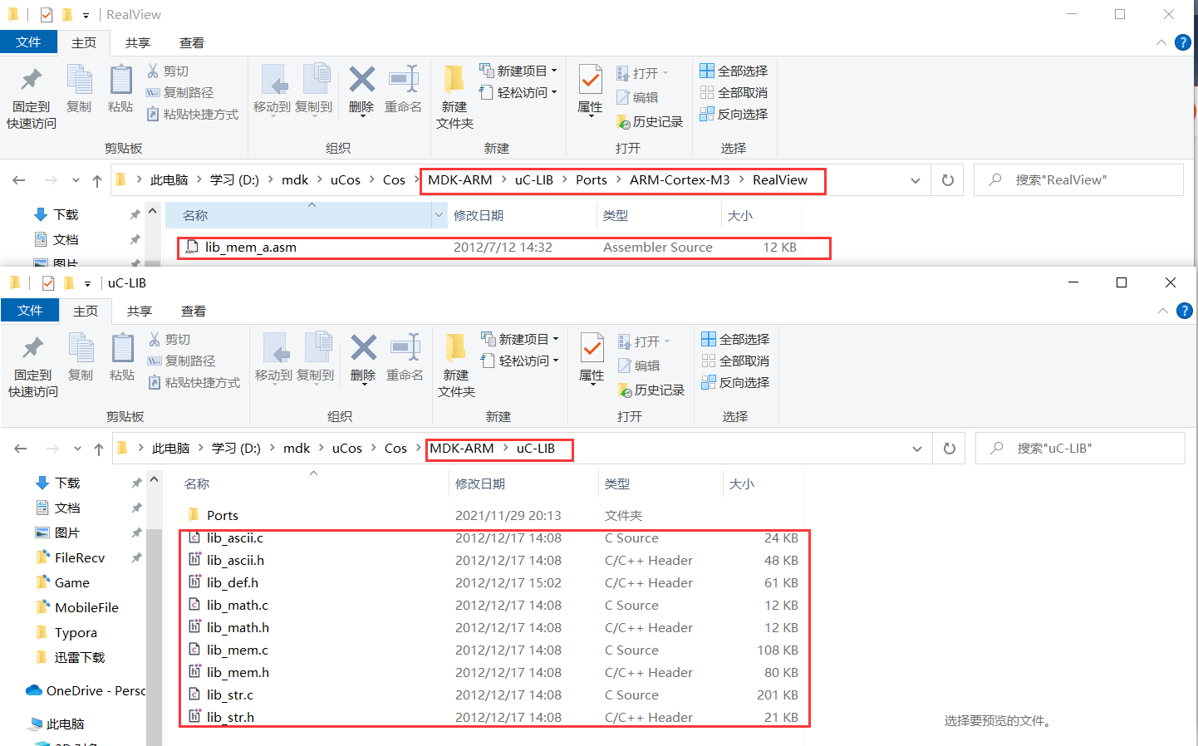Click Ports breadcrumb in RealView window address bar
The height and width of the screenshot is (746, 1198).
592,179
